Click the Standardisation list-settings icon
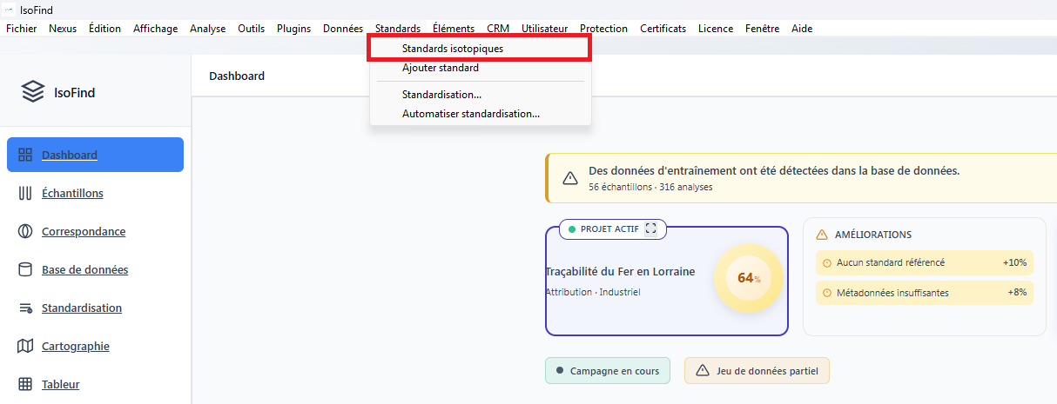Image resolution: width=1057 pixels, height=404 pixels. (x=25, y=308)
